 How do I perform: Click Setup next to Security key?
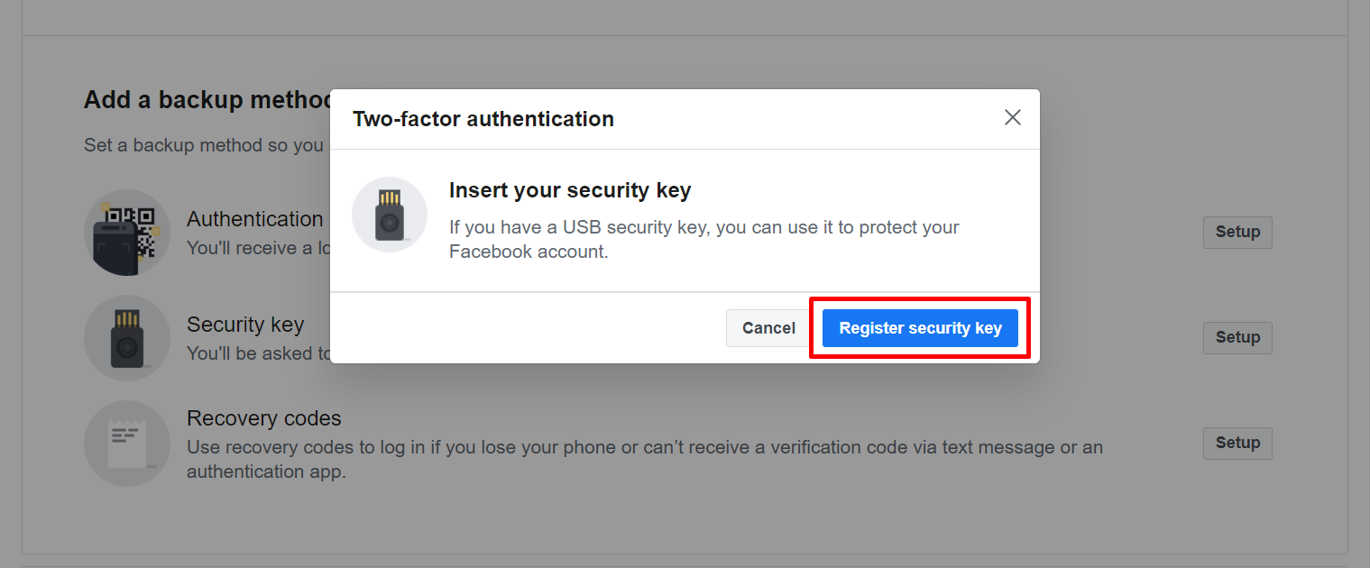(1237, 337)
